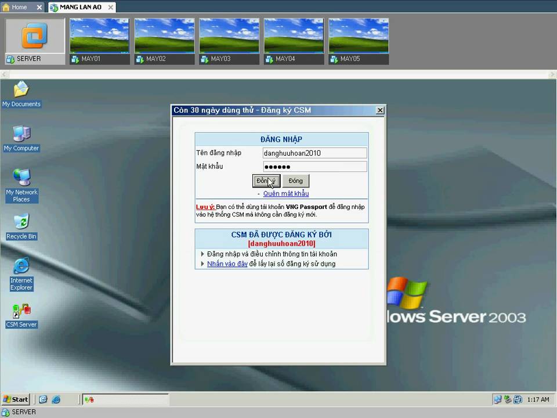Select the SERVER virtual machine thumbnail
The image size is (557, 418).
[35, 42]
